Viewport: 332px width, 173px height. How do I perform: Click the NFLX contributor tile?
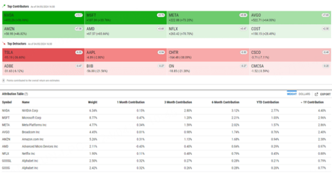(x=208, y=31)
